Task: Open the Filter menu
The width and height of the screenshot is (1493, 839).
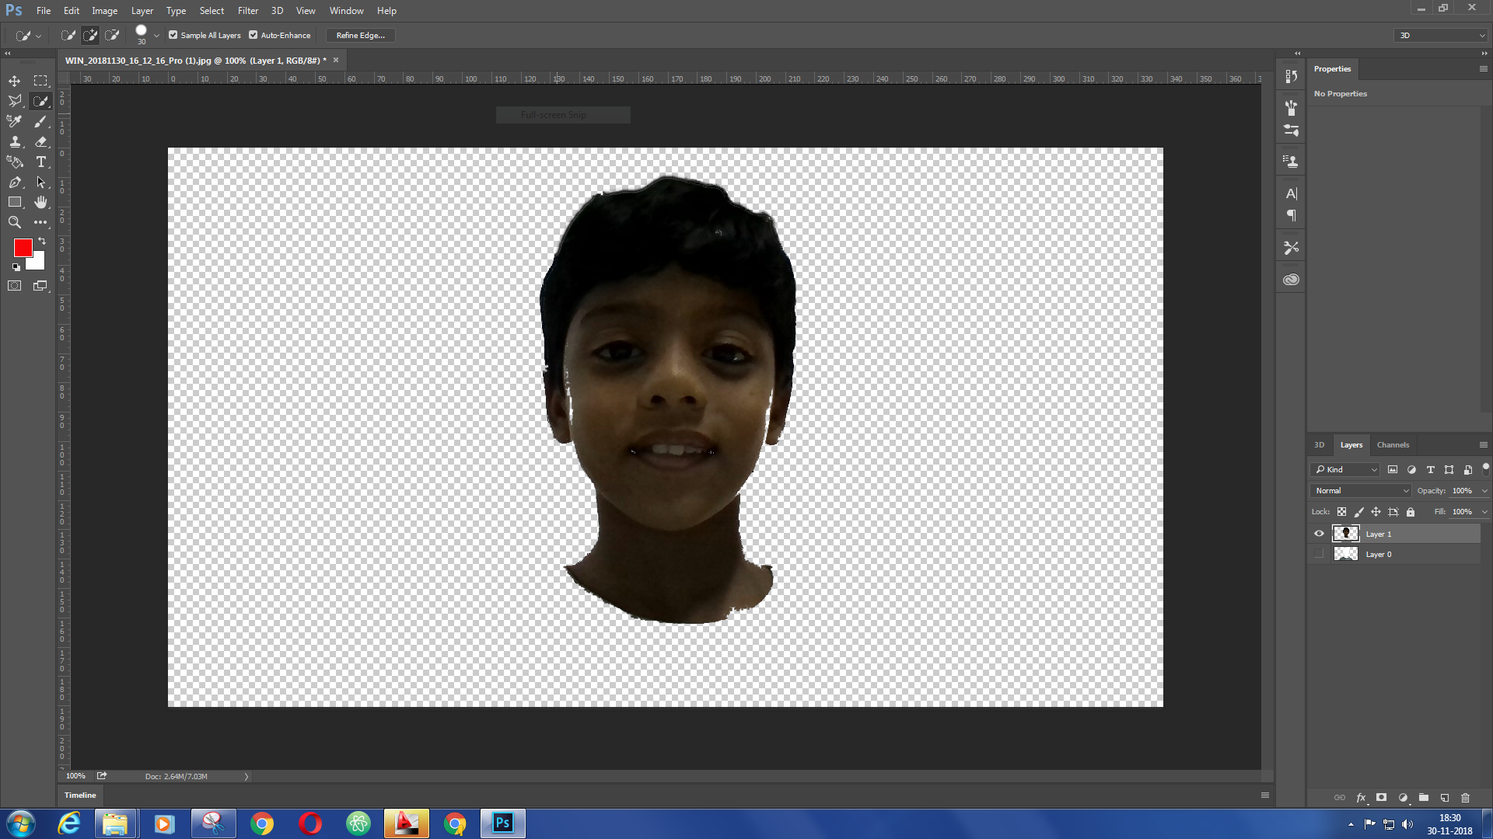Action: [x=247, y=11]
